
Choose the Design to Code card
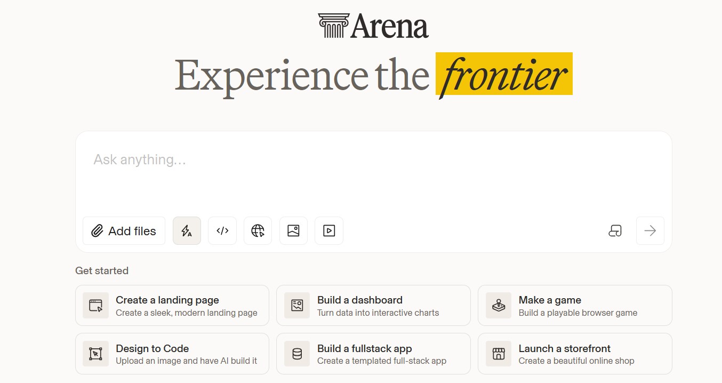point(172,354)
